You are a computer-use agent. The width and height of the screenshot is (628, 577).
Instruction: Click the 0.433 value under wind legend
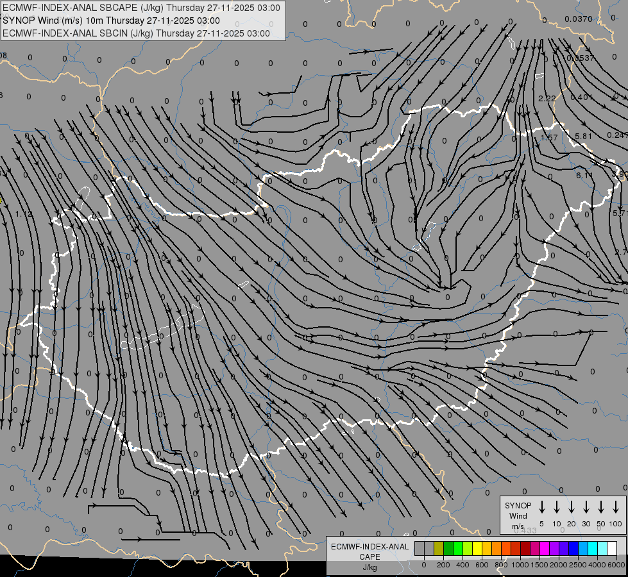(525, 531)
